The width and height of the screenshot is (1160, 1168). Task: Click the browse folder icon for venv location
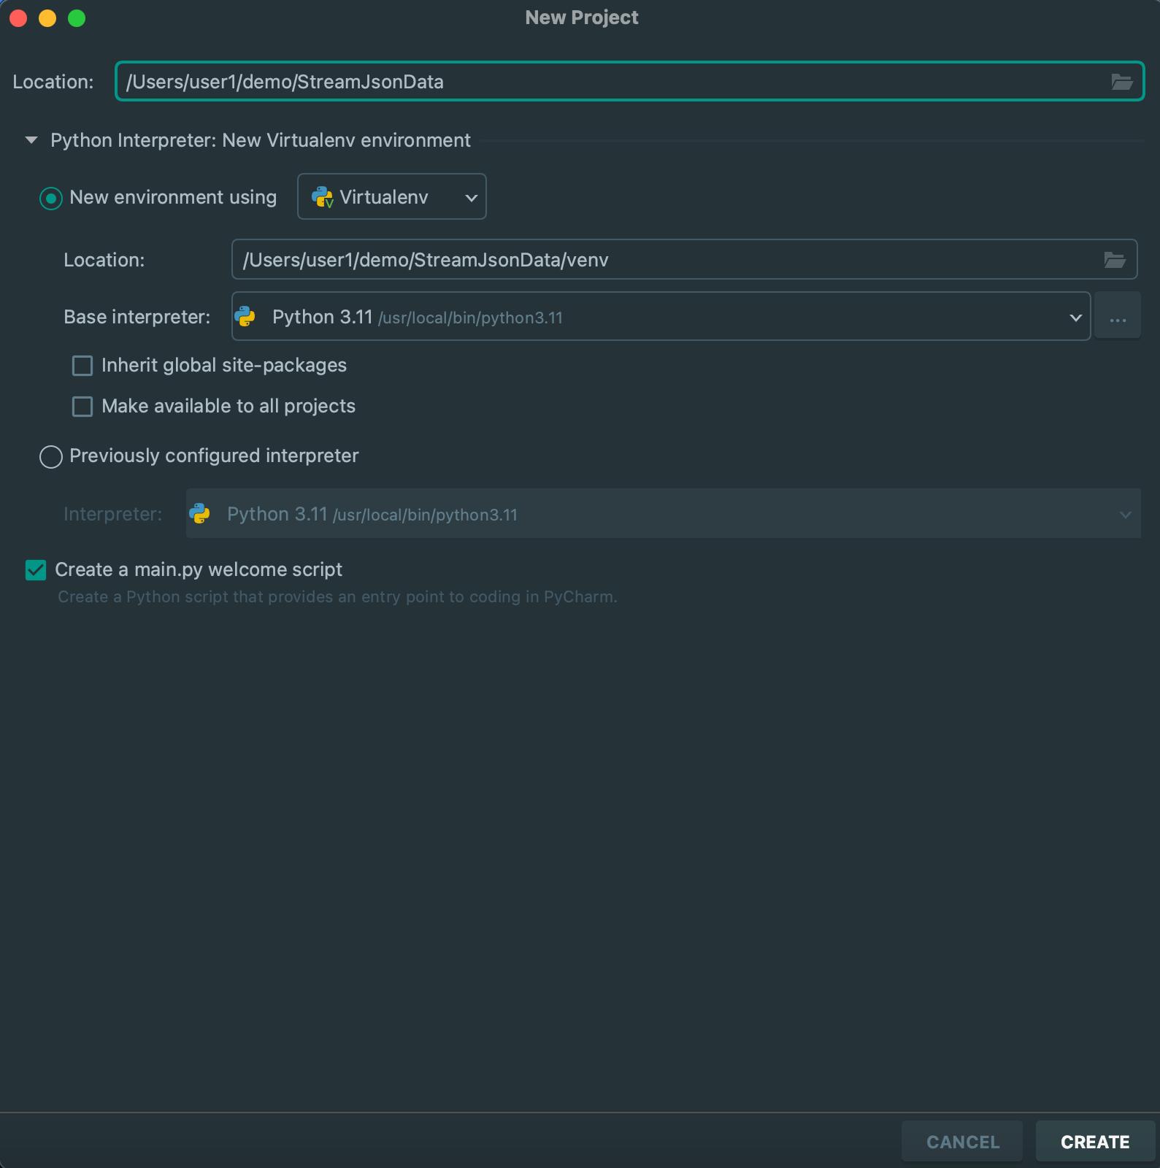tap(1114, 260)
